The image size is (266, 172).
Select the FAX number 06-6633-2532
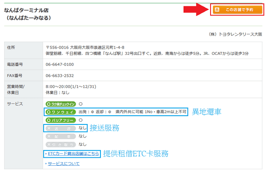(x=60, y=75)
